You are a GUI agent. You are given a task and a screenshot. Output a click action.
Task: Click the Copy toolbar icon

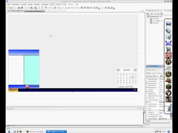[29, 8]
